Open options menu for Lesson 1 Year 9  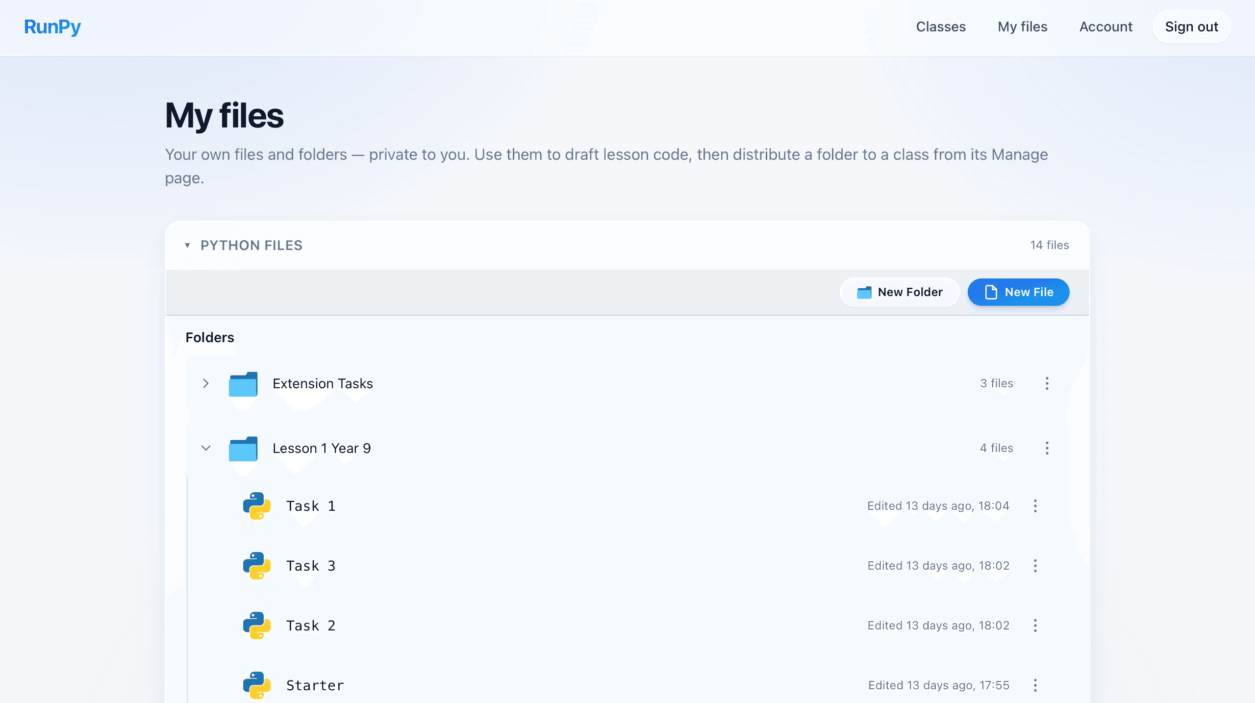[1047, 448]
